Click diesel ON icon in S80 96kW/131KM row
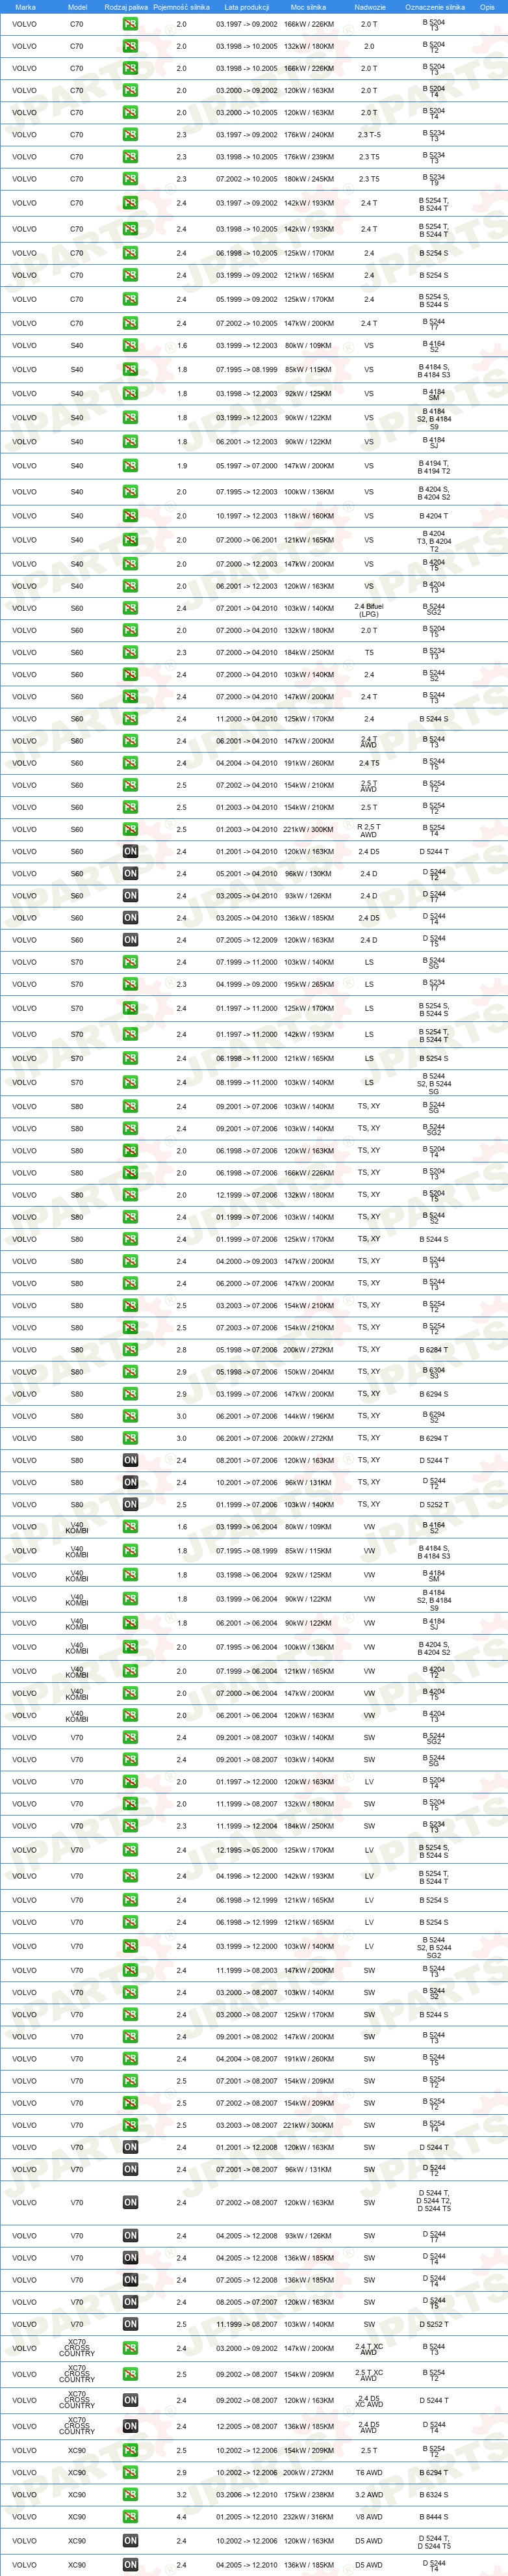 130,1483
